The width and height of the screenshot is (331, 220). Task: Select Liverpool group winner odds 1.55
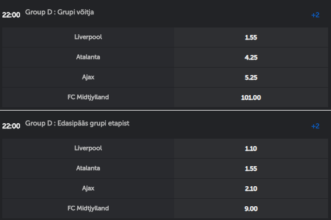[x=251, y=37]
